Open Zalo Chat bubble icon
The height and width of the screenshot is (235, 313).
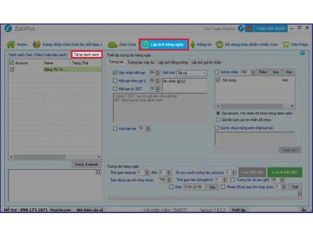[112, 45]
